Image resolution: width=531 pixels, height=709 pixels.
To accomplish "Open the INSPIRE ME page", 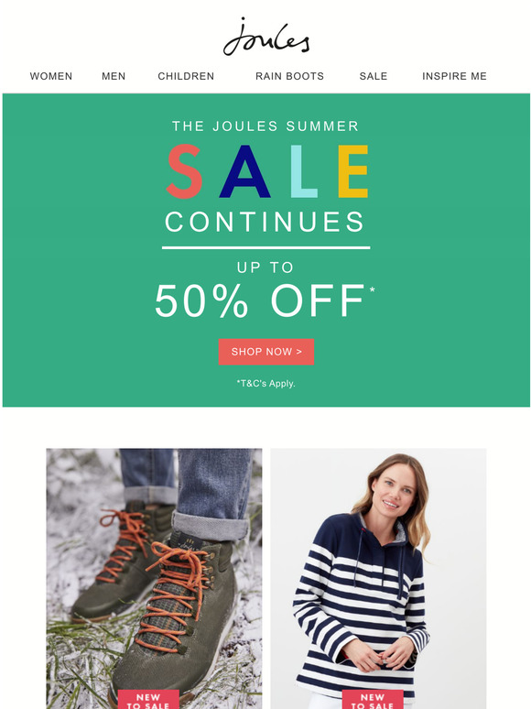I will click(454, 76).
